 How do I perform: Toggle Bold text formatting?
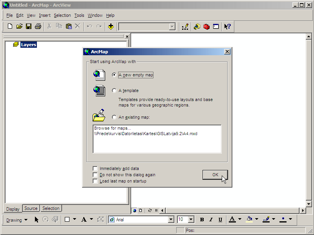click(x=202, y=220)
